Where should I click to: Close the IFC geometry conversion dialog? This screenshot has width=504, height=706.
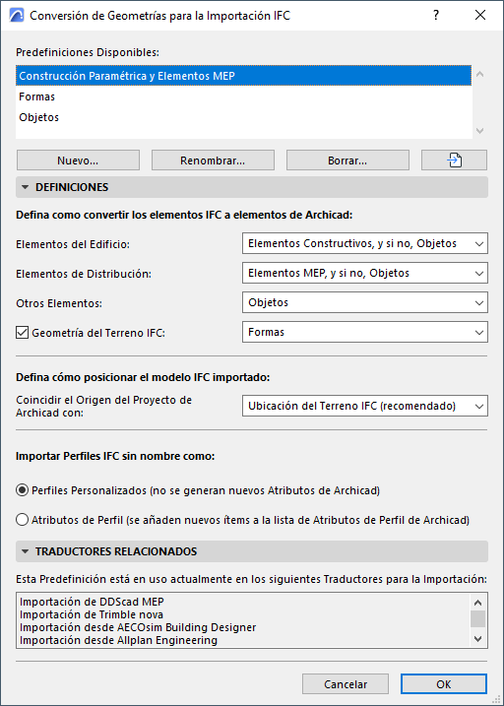click(x=480, y=16)
